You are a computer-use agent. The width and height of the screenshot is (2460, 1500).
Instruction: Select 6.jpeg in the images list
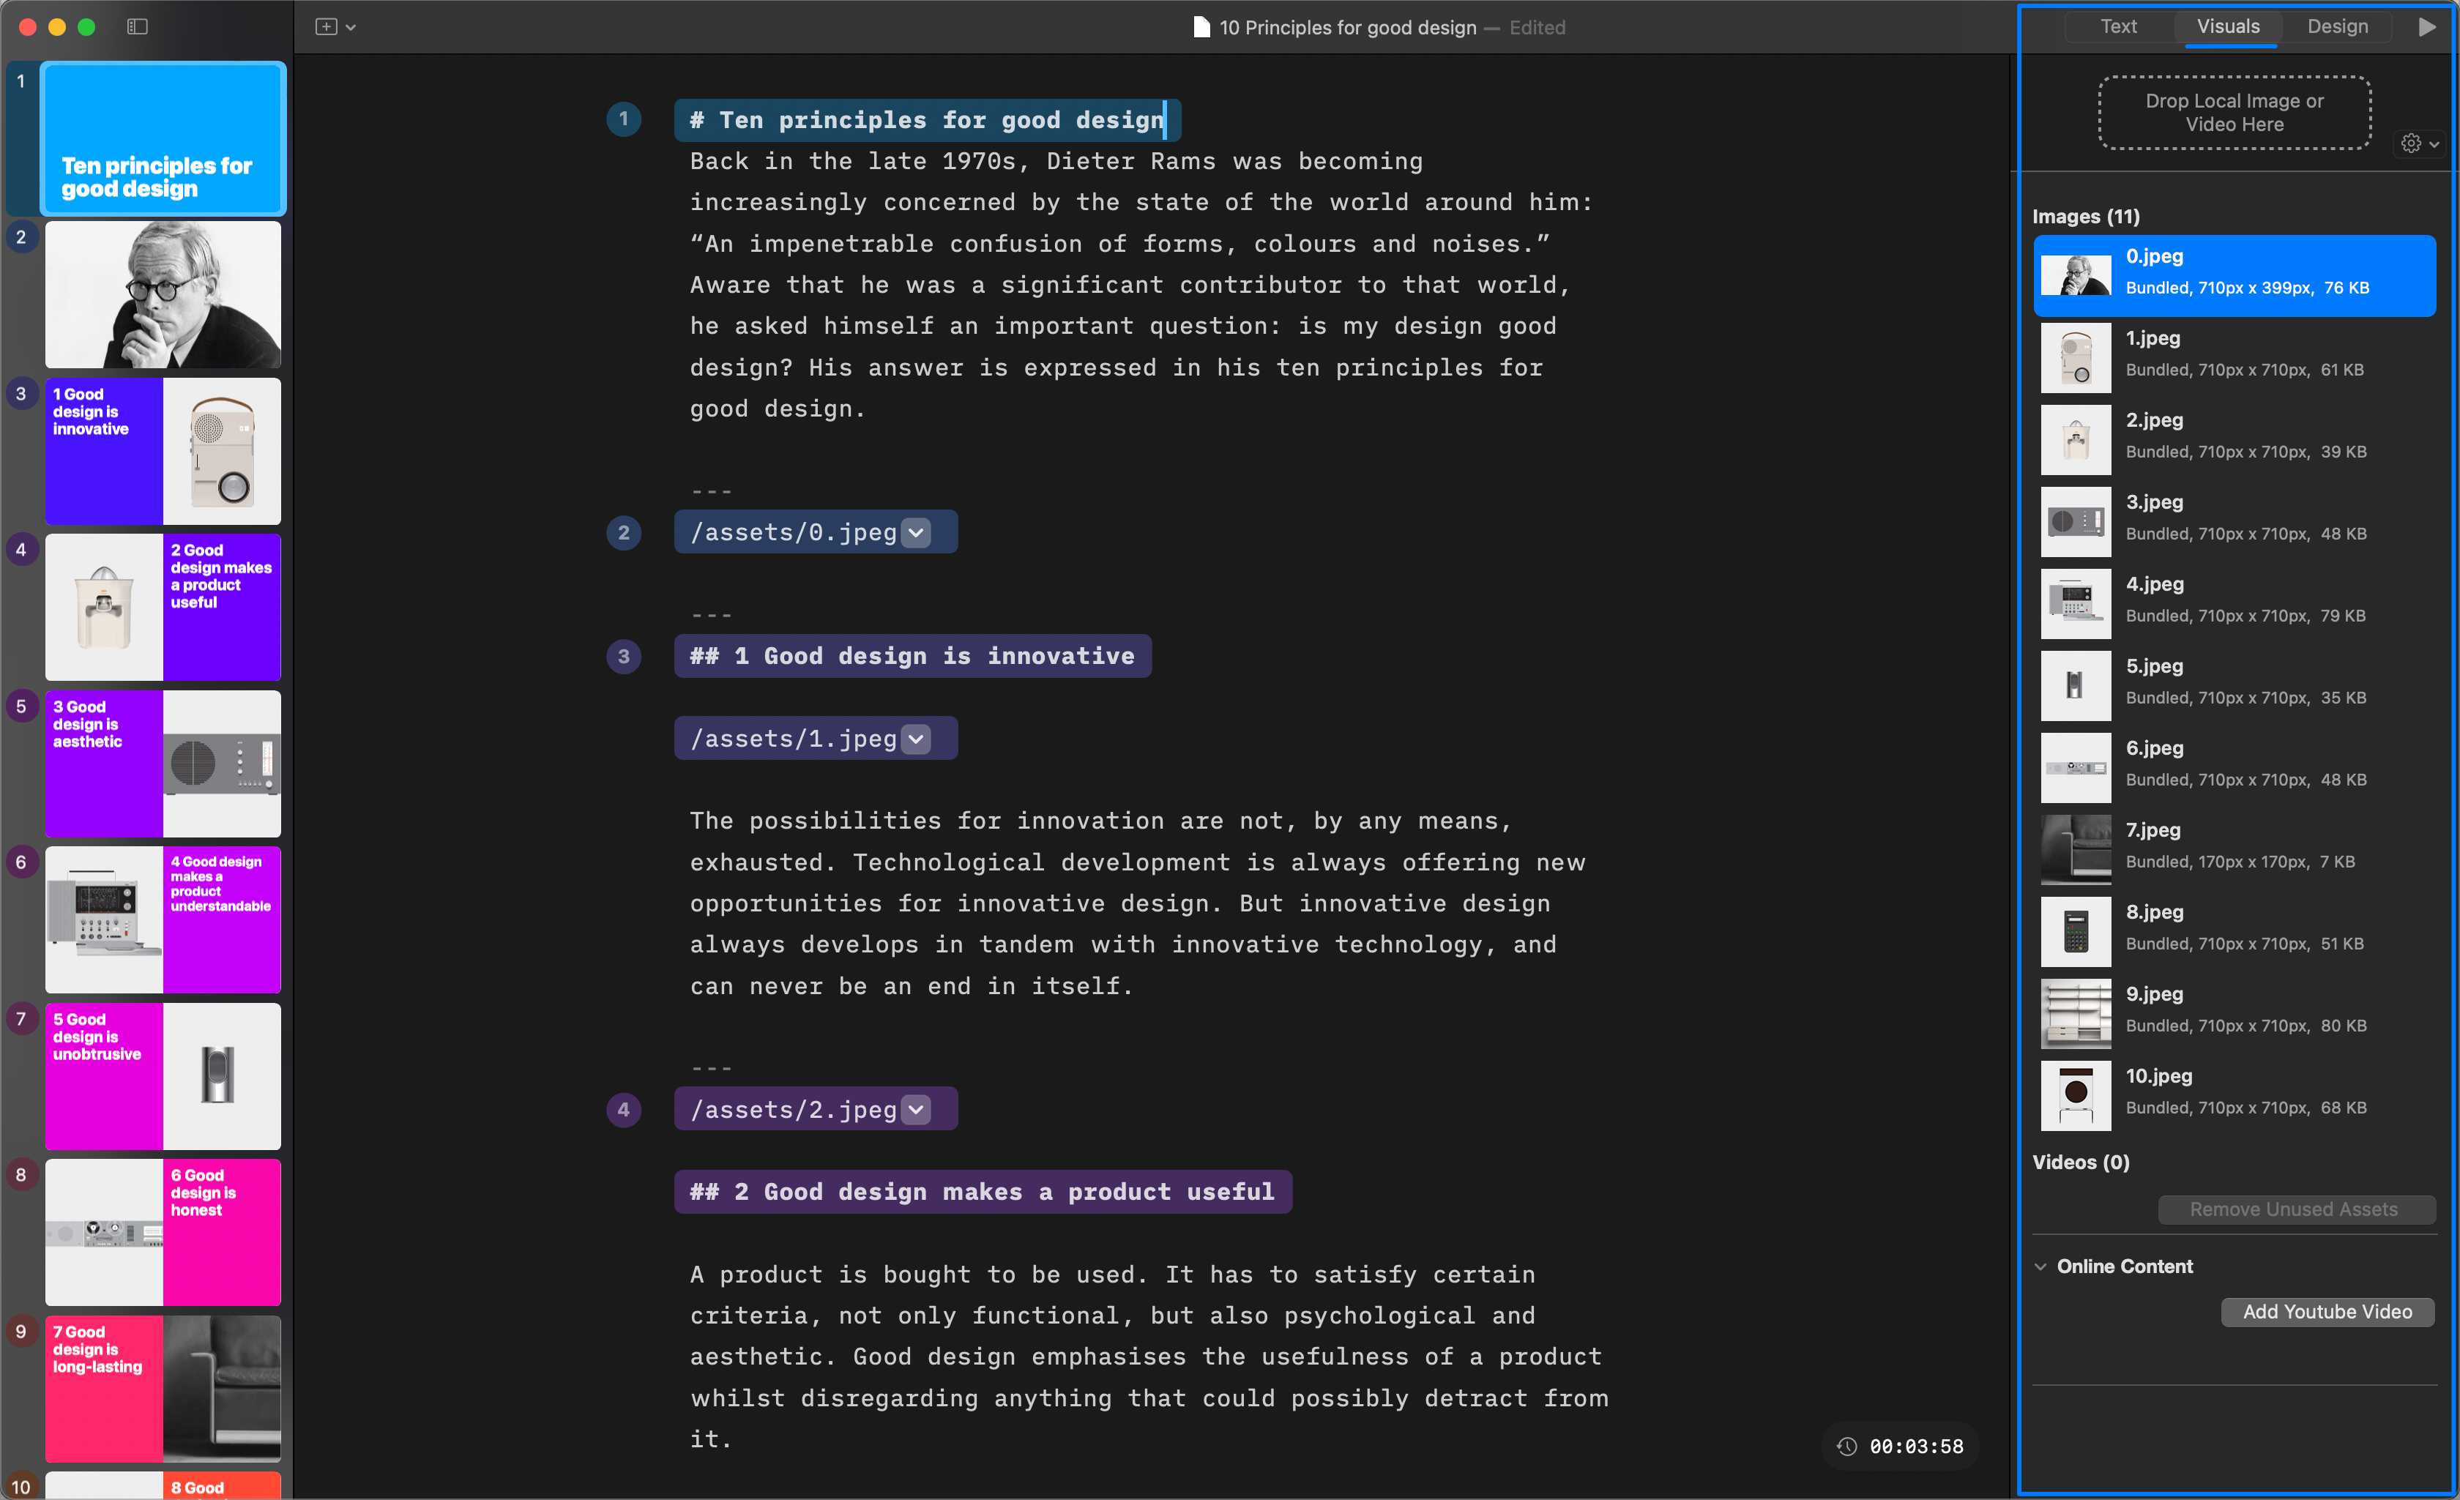(2234, 766)
